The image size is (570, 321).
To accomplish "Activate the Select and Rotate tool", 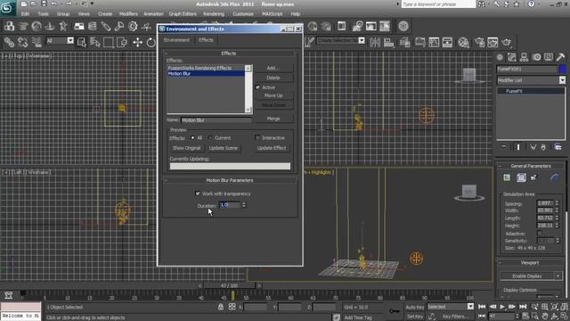I will pos(151,42).
